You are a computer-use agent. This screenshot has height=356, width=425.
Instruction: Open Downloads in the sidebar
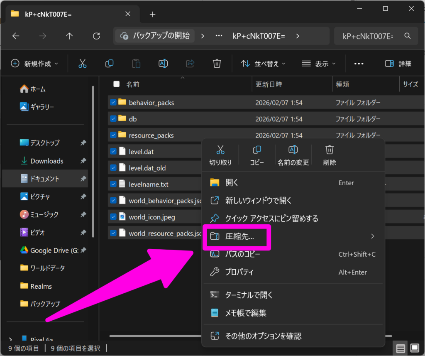tap(46, 161)
